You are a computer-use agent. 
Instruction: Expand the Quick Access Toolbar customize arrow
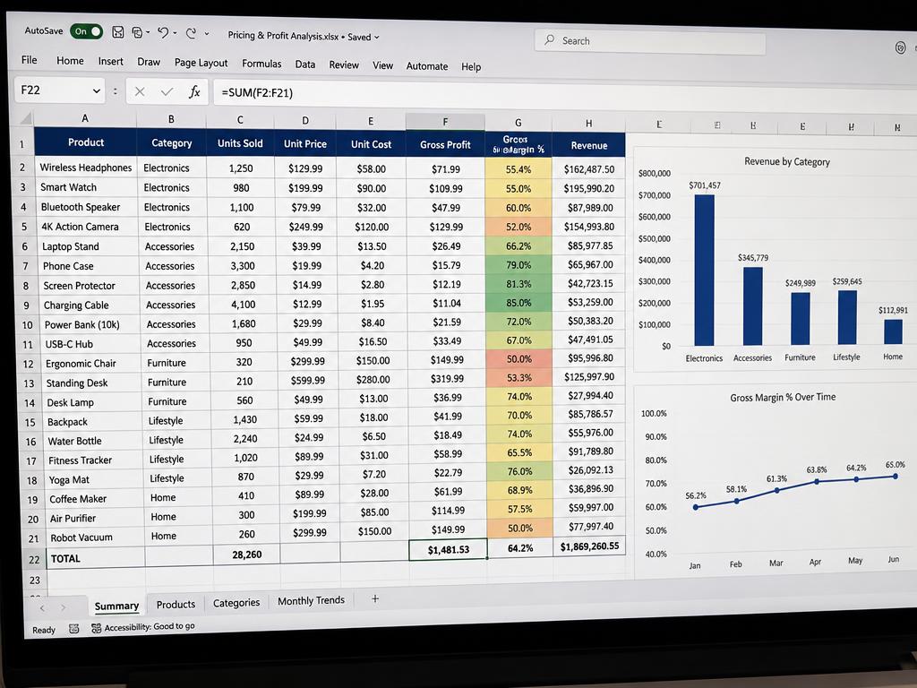point(207,34)
